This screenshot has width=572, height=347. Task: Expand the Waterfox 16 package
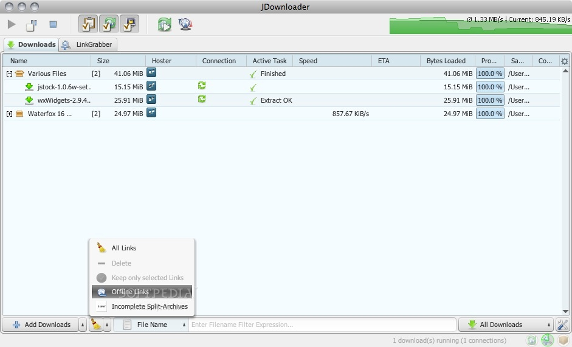coord(9,114)
